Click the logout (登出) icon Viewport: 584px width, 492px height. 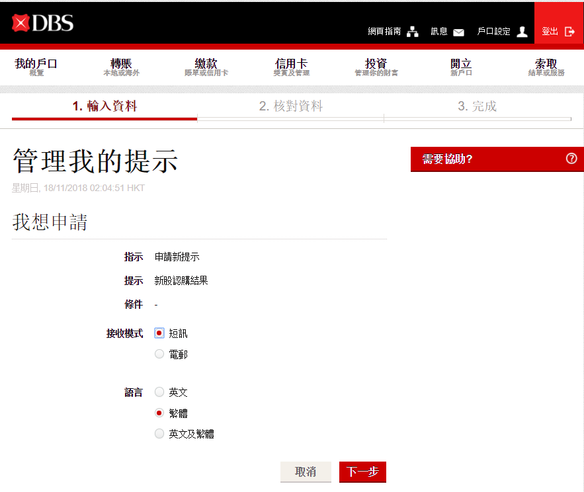click(x=569, y=31)
